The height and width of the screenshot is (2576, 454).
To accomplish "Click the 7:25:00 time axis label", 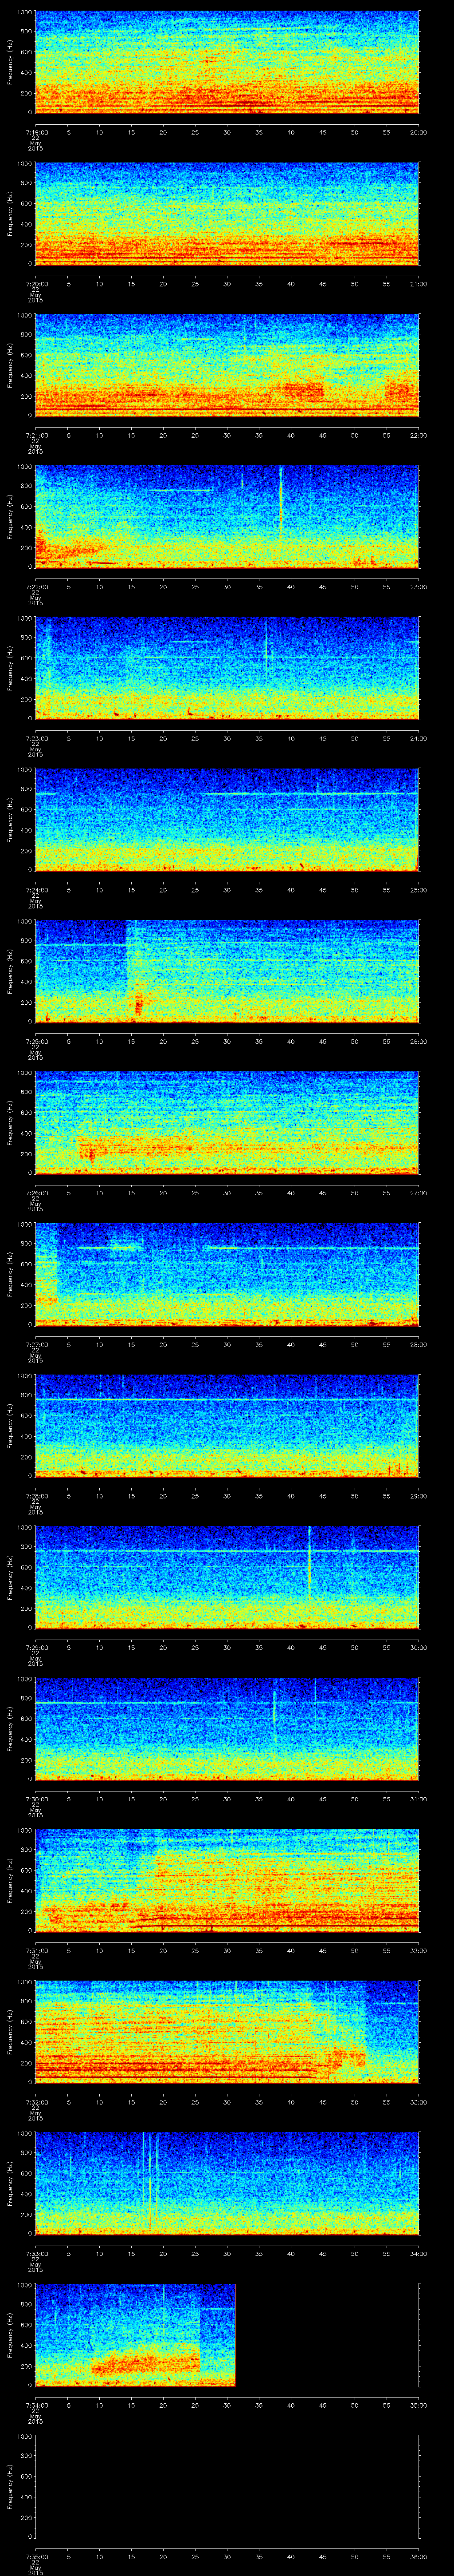I will (36, 1041).
